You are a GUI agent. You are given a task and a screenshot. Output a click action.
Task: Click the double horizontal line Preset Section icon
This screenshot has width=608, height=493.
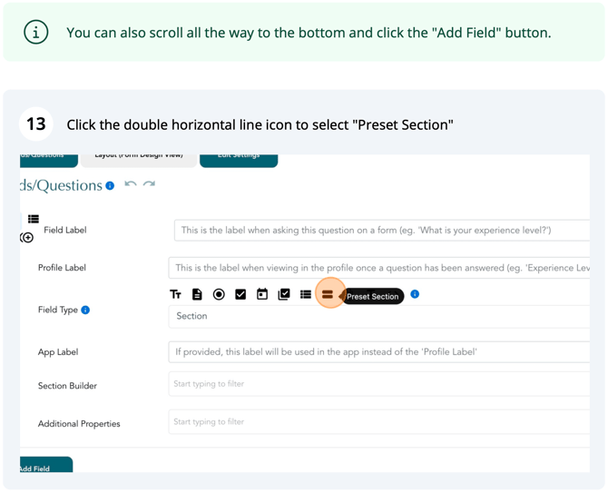coord(328,294)
